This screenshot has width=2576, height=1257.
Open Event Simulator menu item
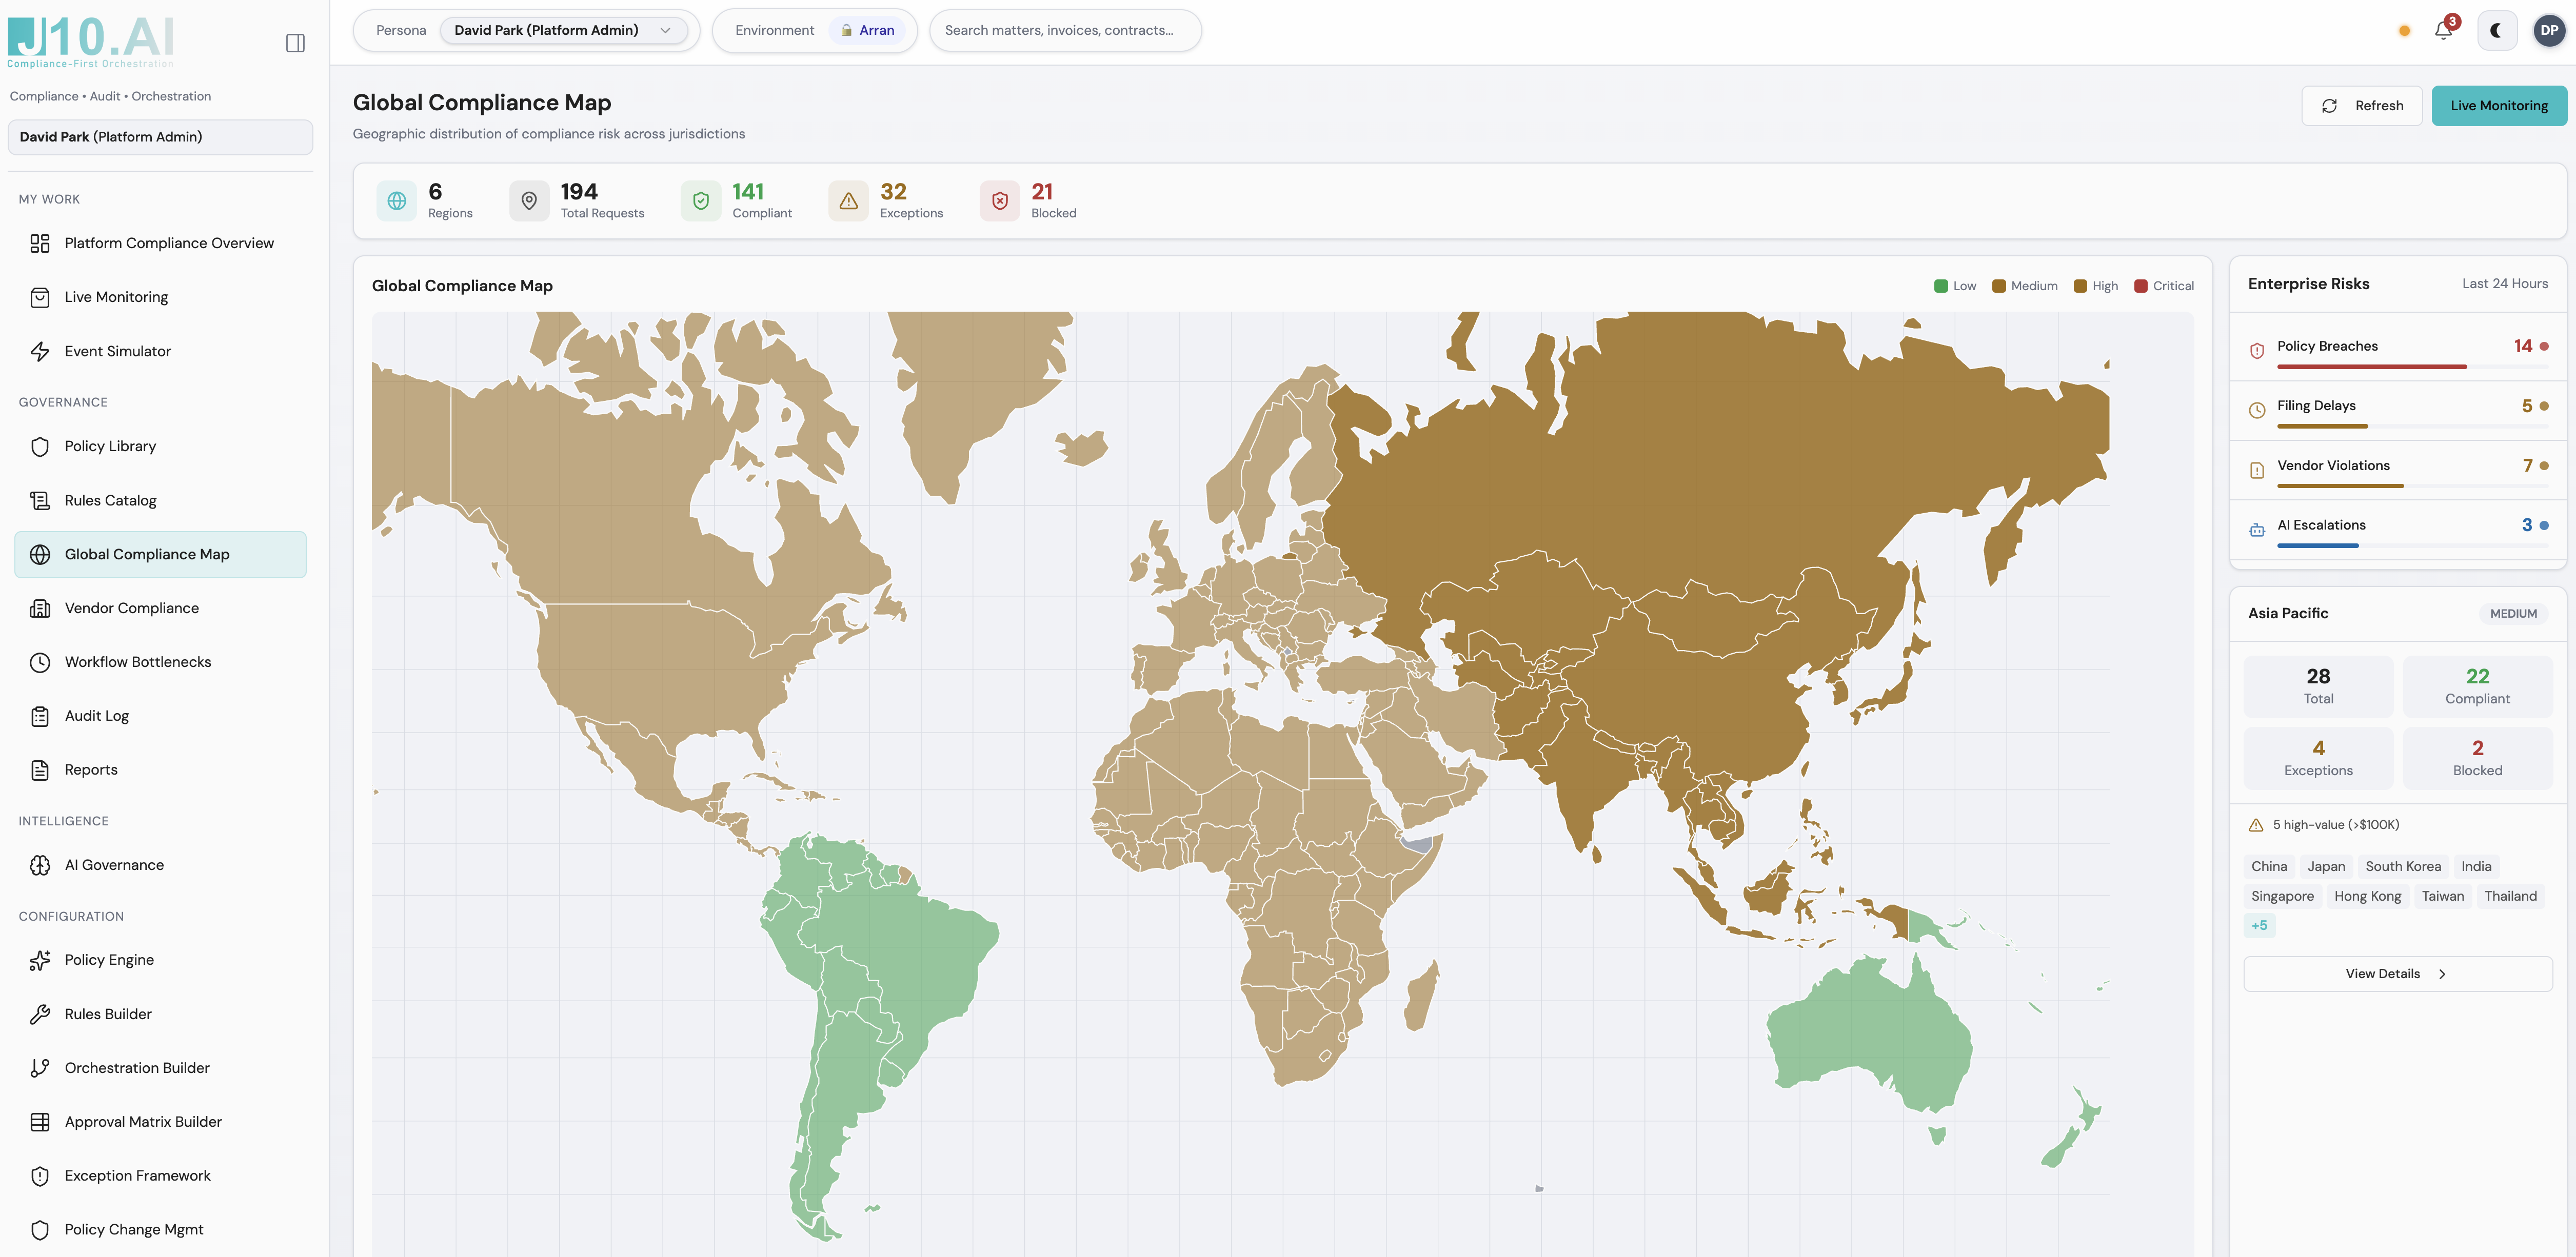tap(160, 351)
